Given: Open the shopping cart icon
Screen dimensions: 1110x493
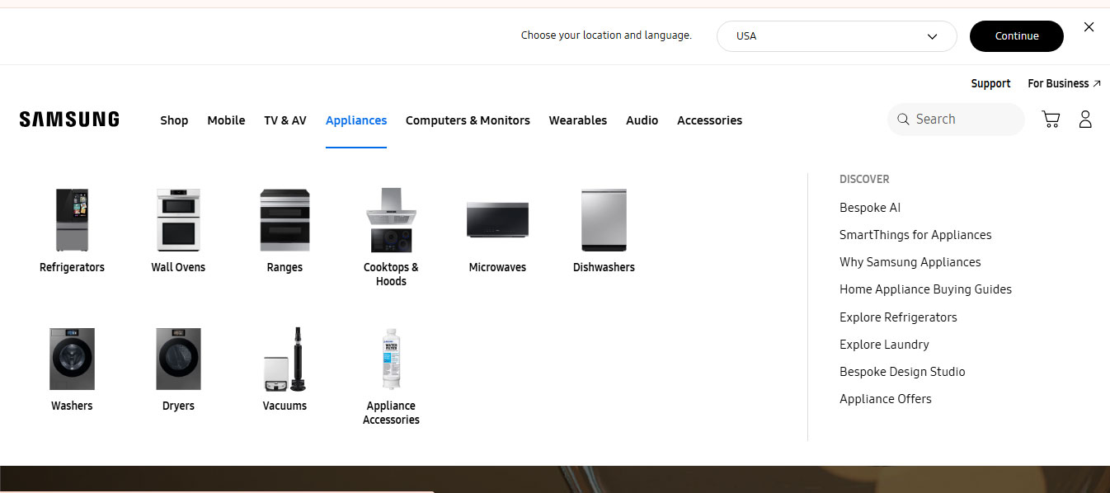Looking at the screenshot, I should [x=1051, y=120].
